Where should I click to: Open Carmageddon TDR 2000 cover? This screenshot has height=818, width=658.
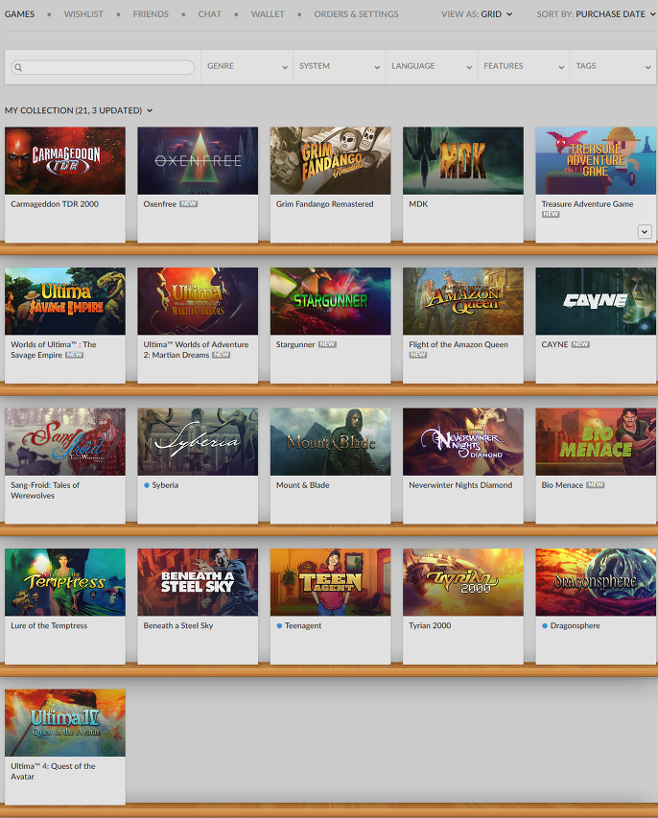tap(65, 161)
